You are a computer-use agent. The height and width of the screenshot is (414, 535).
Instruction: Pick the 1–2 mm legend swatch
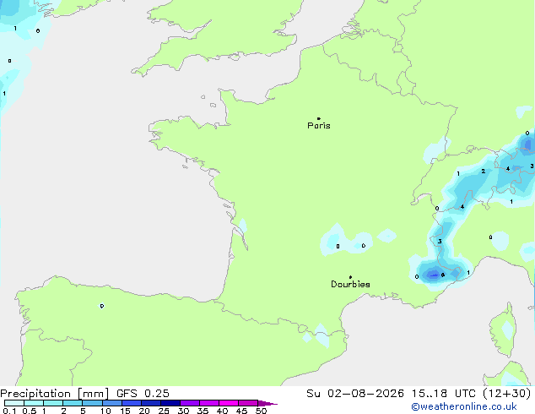pos(53,403)
